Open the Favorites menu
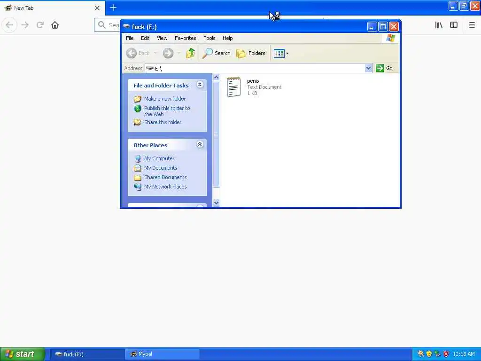 [185, 38]
